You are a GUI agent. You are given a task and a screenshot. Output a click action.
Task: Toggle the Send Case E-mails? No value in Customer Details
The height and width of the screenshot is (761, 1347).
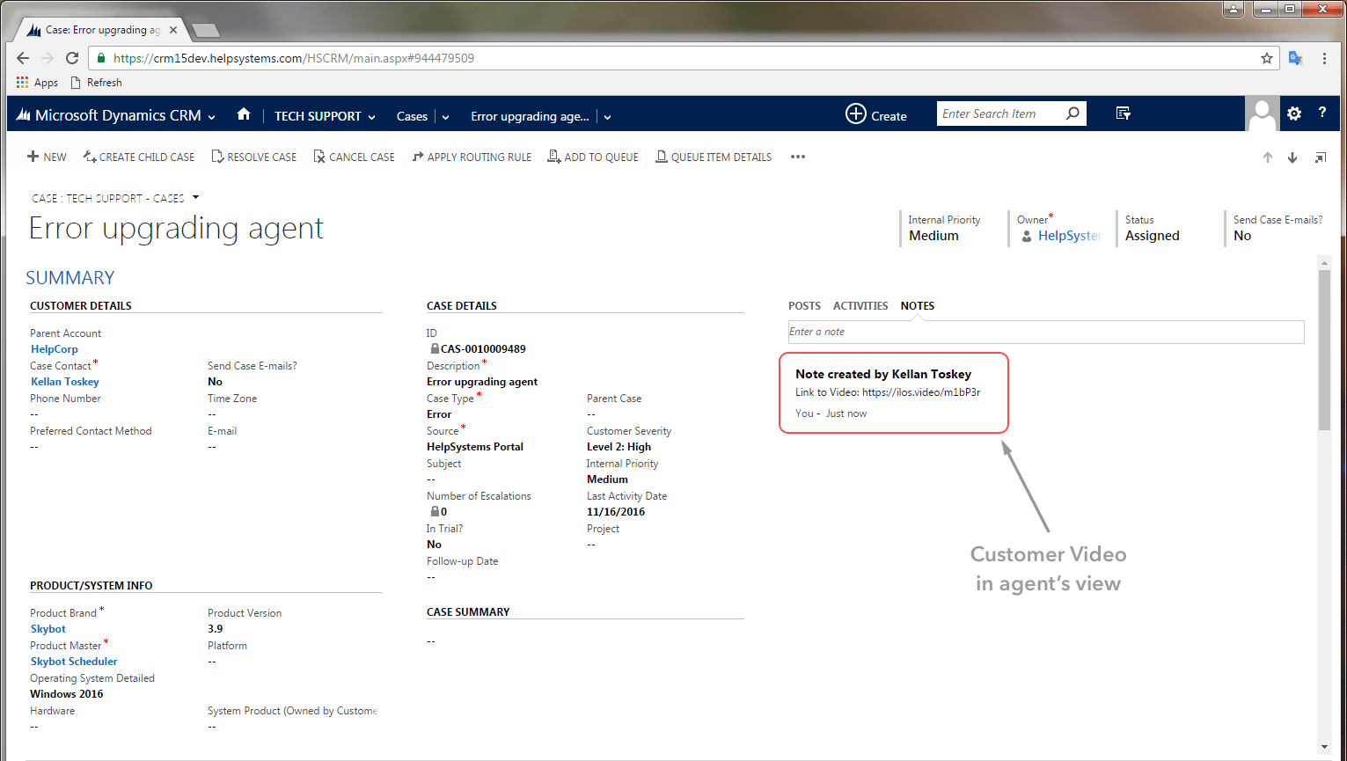pos(216,382)
